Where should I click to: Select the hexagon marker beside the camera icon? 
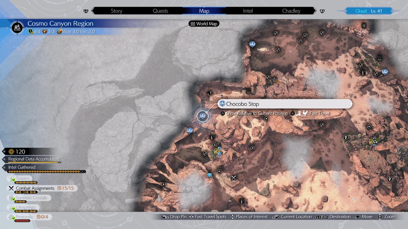click(219, 171)
